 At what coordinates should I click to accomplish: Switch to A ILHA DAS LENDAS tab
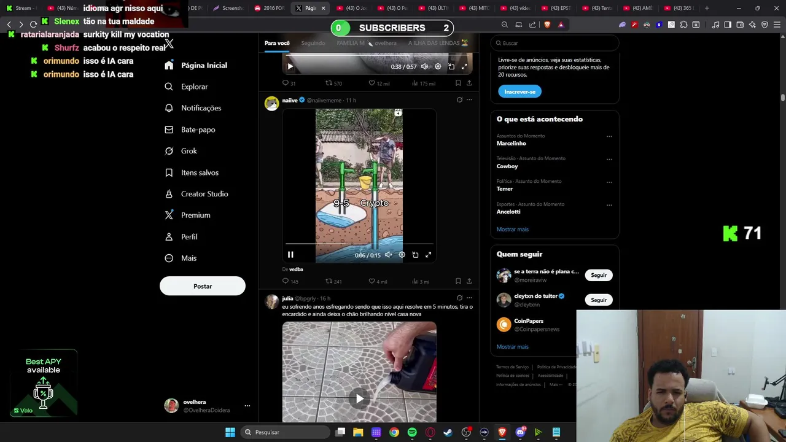click(438, 43)
